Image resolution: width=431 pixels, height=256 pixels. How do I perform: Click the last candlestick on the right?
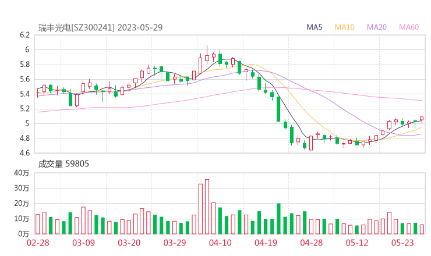(422, 119)
